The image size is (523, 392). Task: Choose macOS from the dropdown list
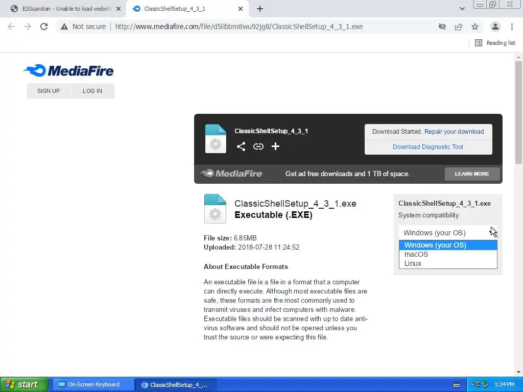point(448,254)
